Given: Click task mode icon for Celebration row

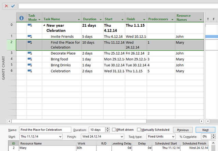Looking at the screenshot, I should [x=30, y=71].
